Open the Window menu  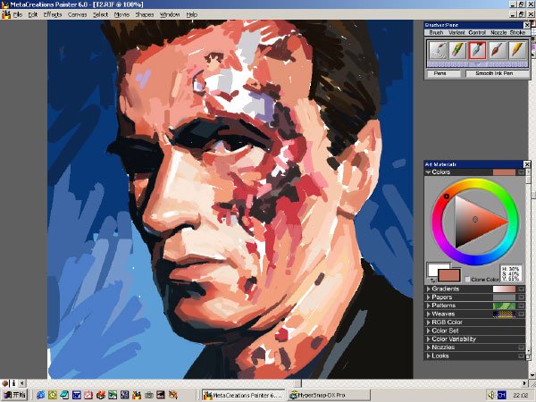tap(170, 14)
